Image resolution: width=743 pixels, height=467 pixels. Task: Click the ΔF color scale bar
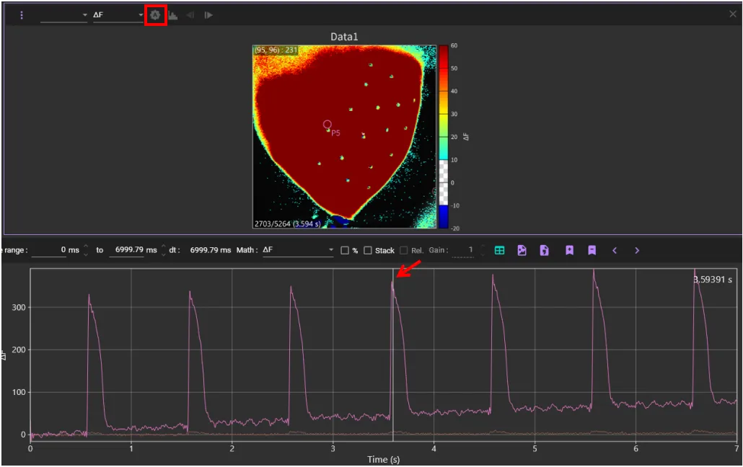click(x=443, y=137)
